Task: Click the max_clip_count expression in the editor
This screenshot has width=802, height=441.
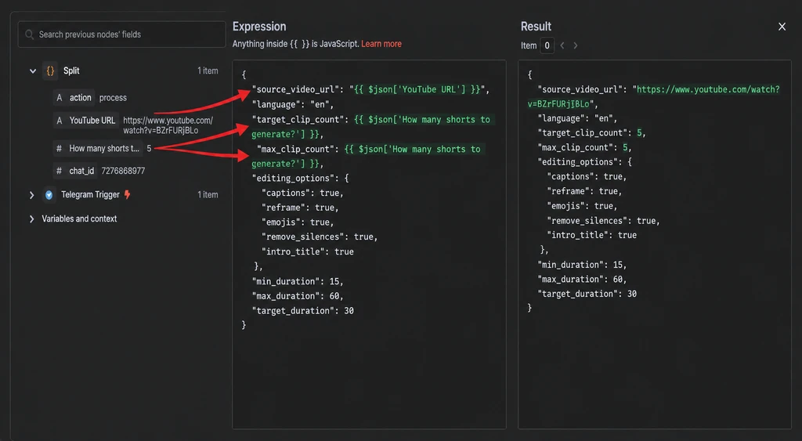Action: pyautogui.click(x=367, y=157)
